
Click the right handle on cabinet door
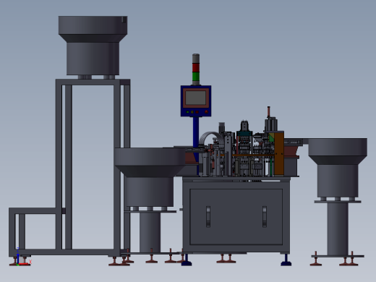[265, 216]
